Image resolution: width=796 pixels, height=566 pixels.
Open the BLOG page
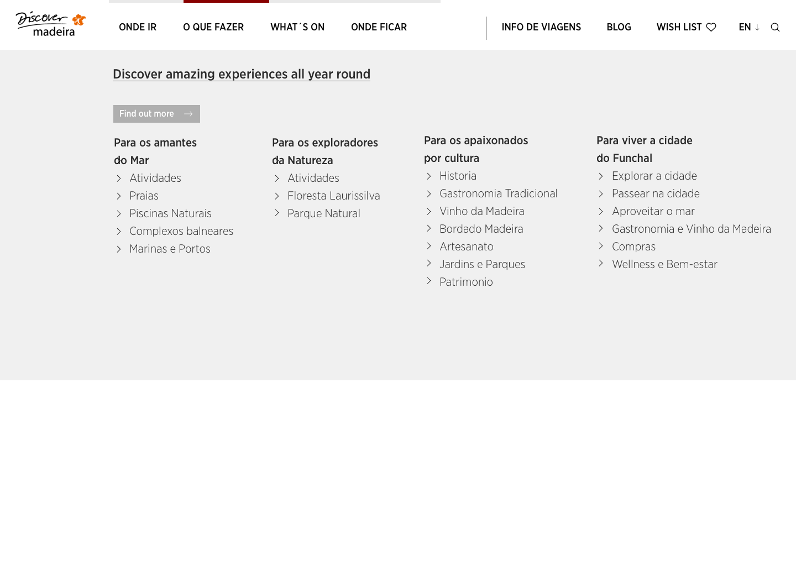click(x=619, y=27)
